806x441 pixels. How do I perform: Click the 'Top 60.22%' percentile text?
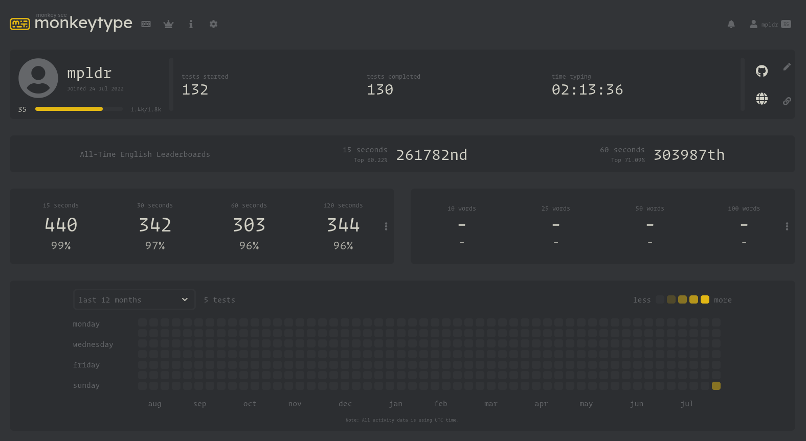371,160
